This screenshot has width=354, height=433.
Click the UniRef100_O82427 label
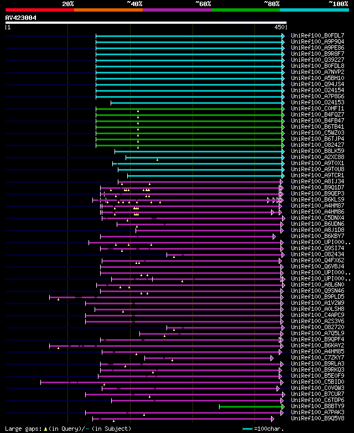click(x=317, y=145)
